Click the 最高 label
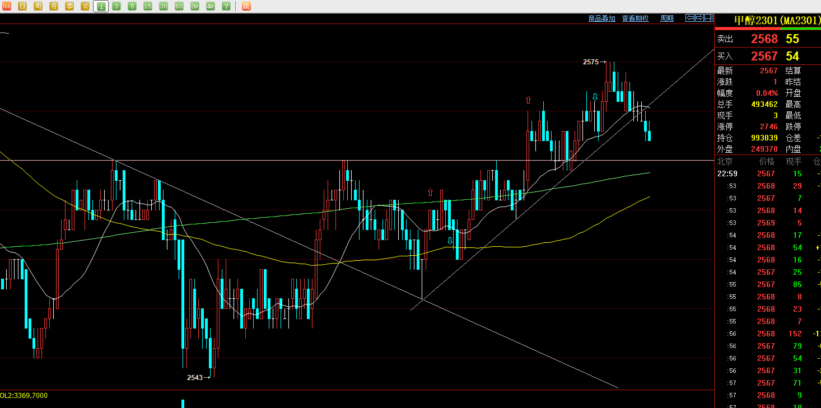The image size is (821, 408). [793, 104]
